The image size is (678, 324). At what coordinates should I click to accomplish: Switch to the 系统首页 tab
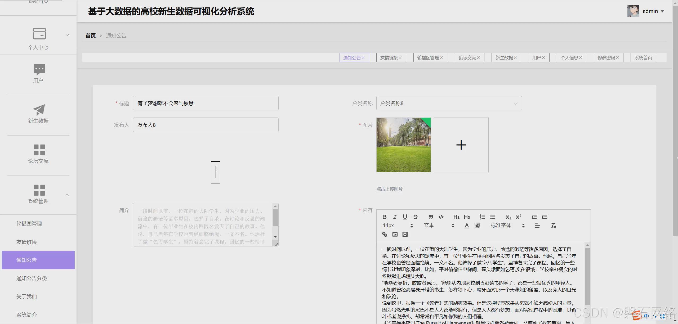pos(643,58)
